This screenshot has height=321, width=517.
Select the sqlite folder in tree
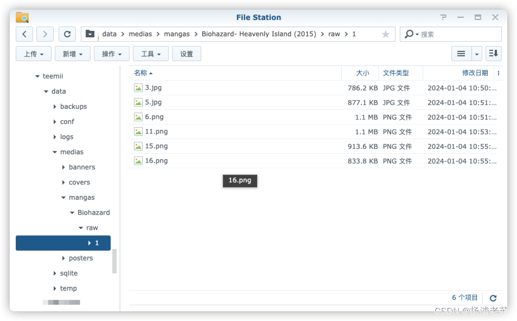69,273
